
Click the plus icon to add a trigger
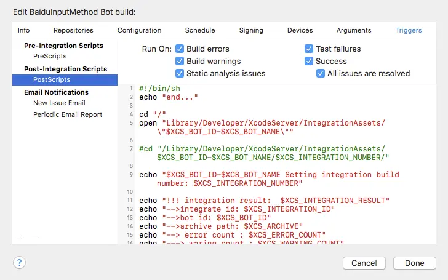coord(20,238)
